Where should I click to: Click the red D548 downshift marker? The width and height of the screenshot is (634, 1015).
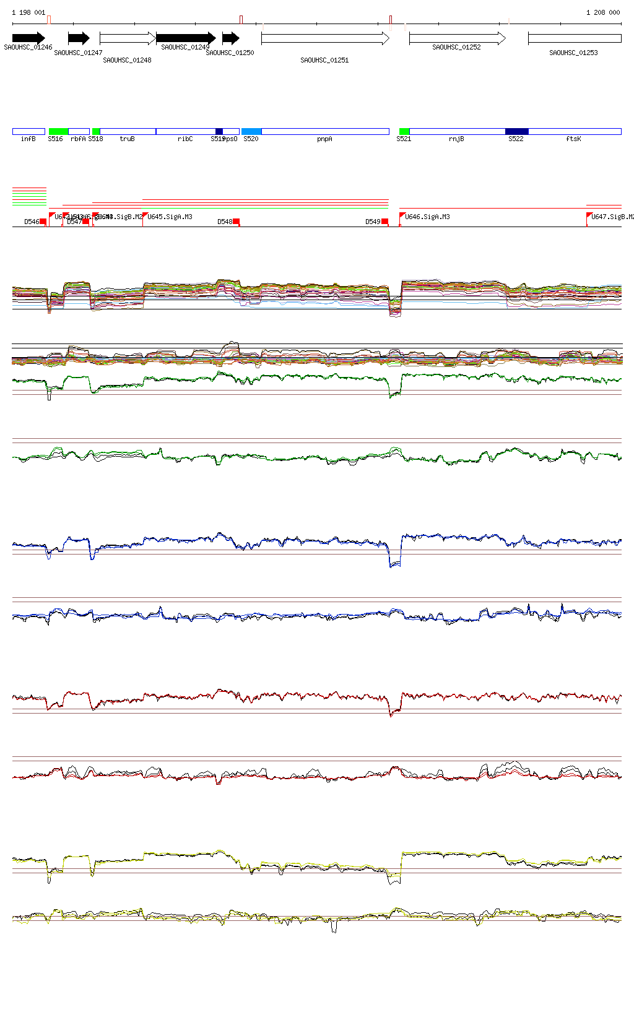[236, 222]
